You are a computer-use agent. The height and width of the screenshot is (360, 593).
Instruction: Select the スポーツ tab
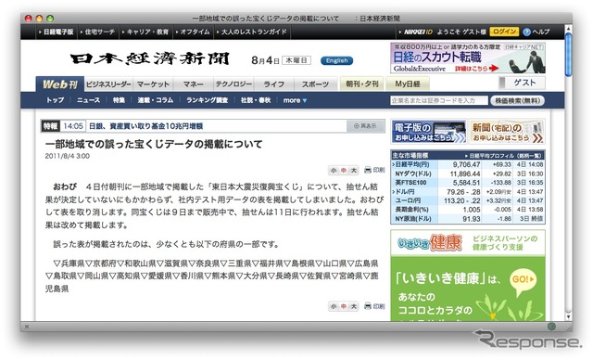pyautogui.click(x=315, y=84)
